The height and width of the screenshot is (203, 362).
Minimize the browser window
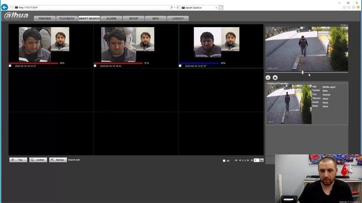click(339, 3)
